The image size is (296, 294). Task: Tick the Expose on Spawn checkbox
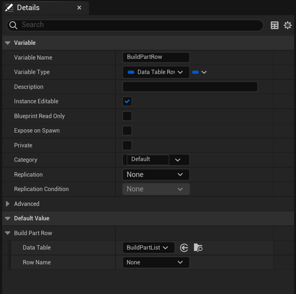point(127,131)
